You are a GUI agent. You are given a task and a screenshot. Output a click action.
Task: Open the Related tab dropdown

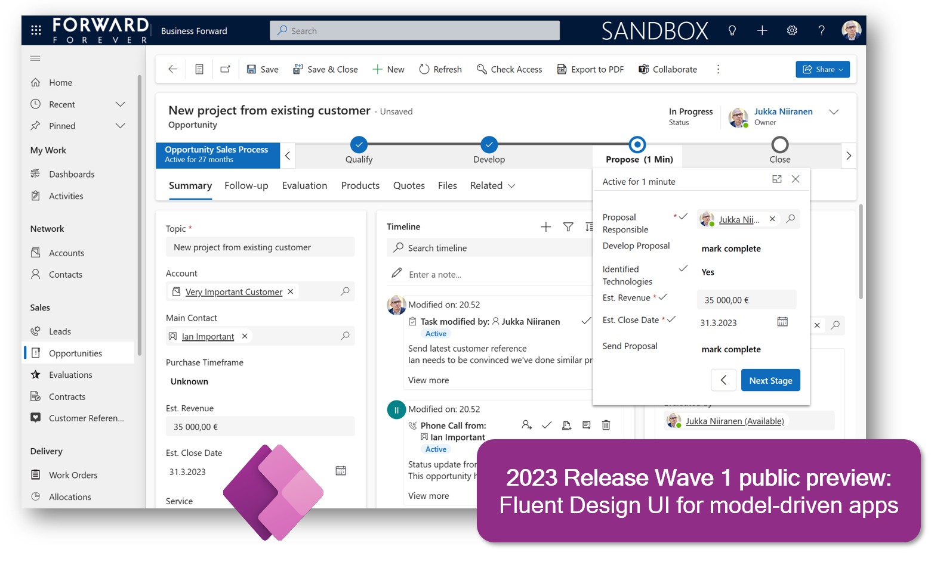pos(492,185)
